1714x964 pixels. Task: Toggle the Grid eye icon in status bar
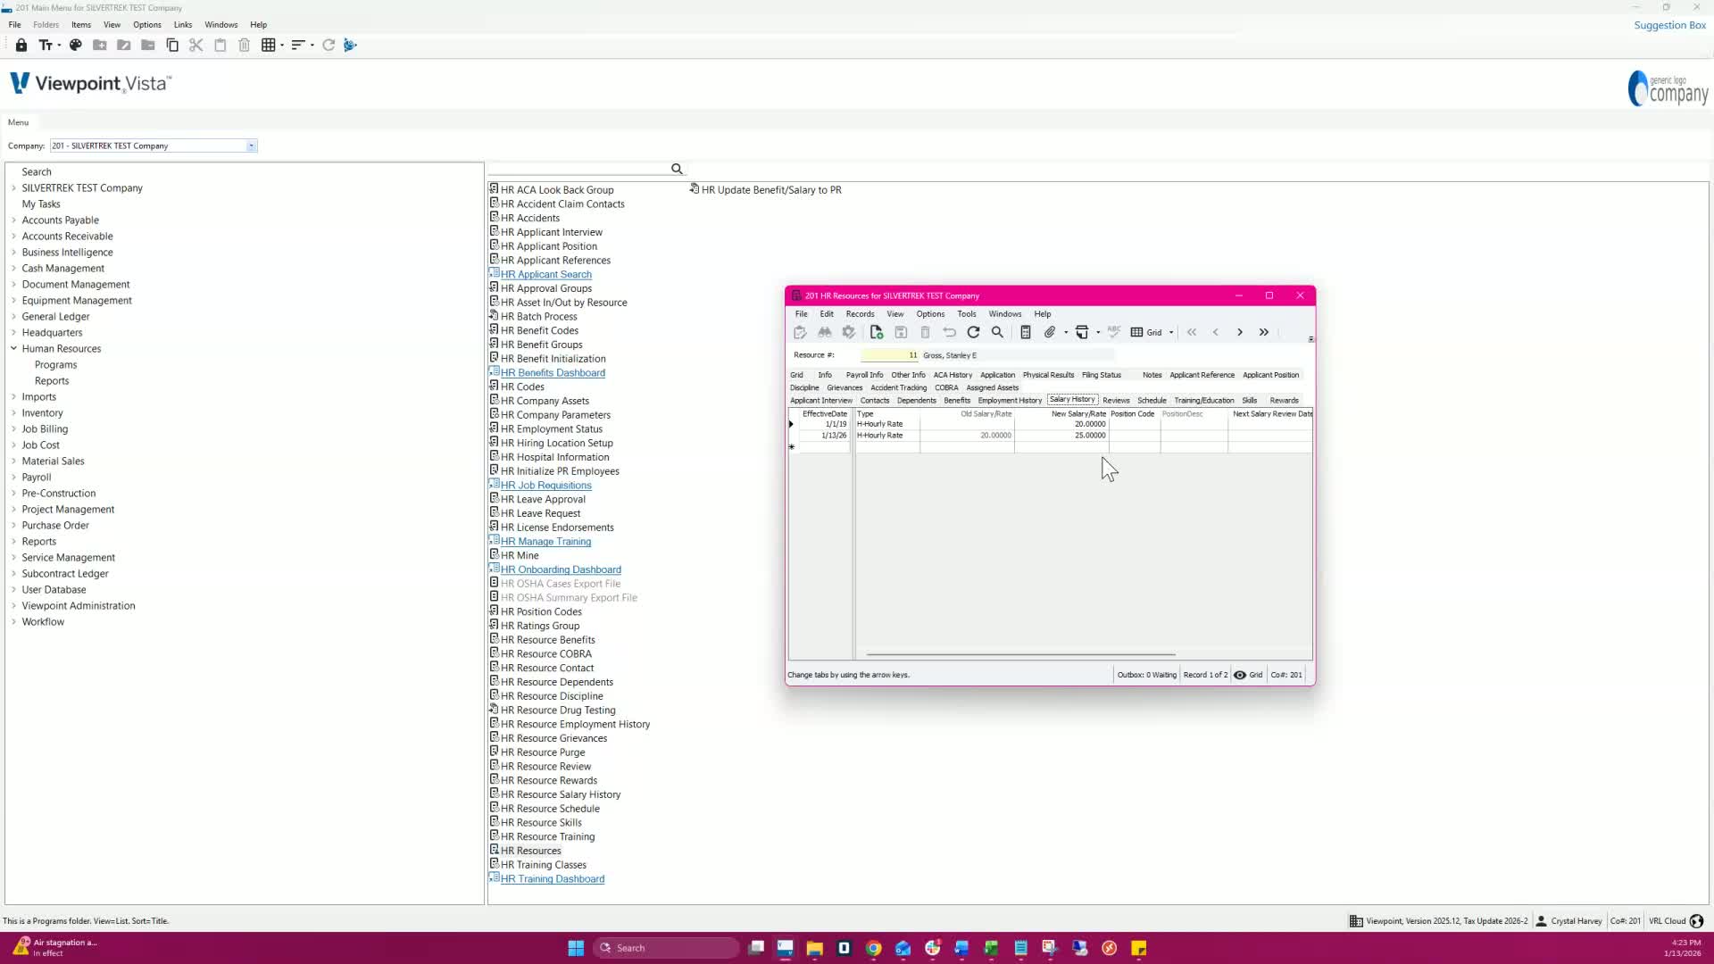1240,675
